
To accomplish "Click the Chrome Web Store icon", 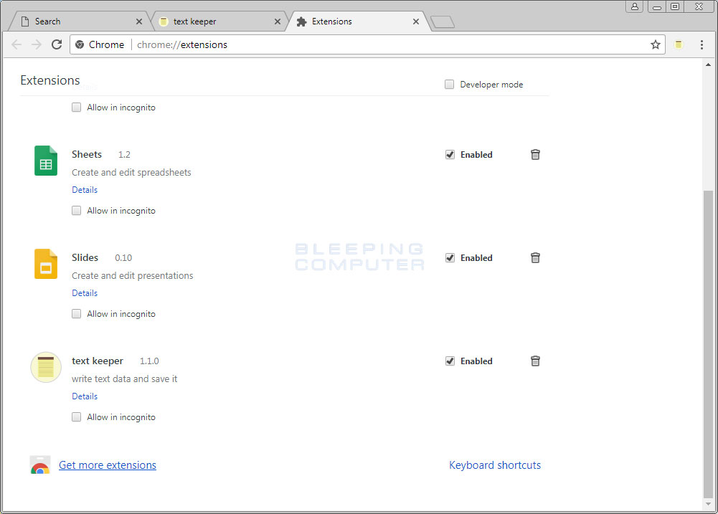I will click(x=39, y=465).
